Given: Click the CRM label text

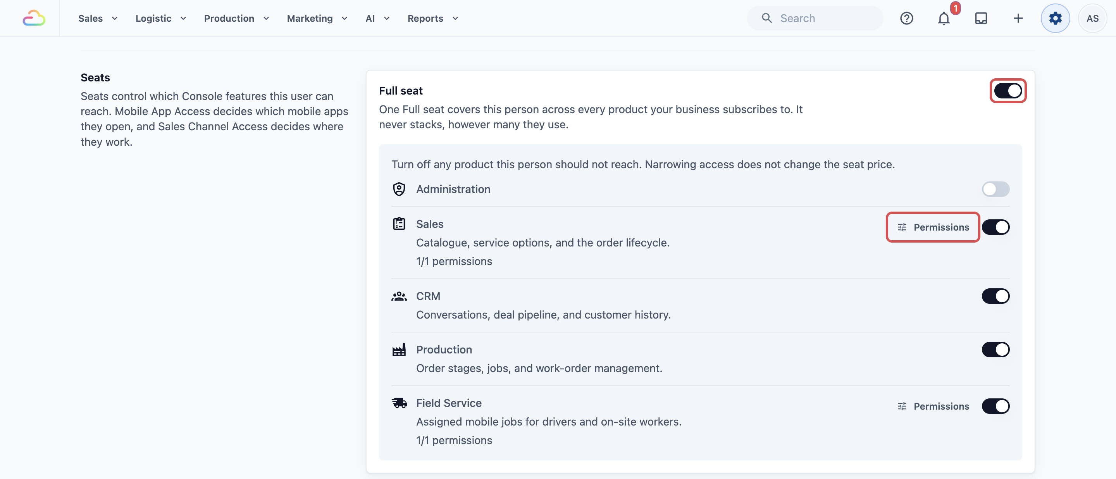Looking at the screenshot, I should tap(428, 296).
